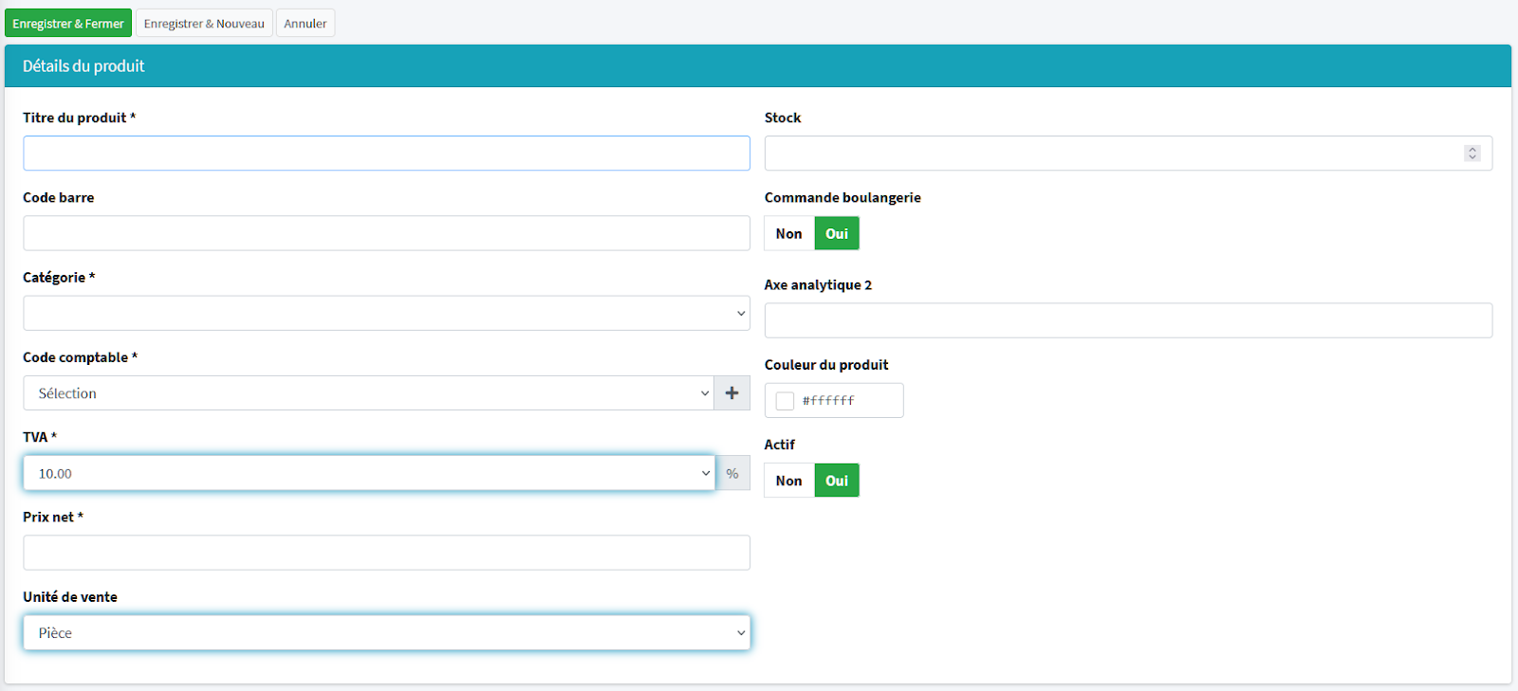Viewport: 1518px width, 691px height.
Task: Set Commande boulangerie to Oui
Action: [837, 234]
